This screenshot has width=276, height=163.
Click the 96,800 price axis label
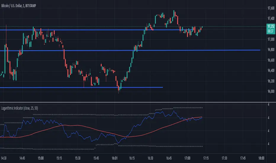pos(271,50)
